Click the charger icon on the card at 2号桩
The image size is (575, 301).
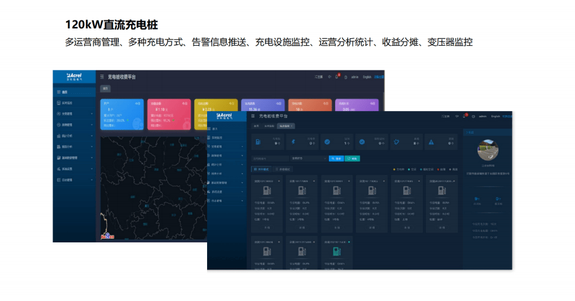302,191
